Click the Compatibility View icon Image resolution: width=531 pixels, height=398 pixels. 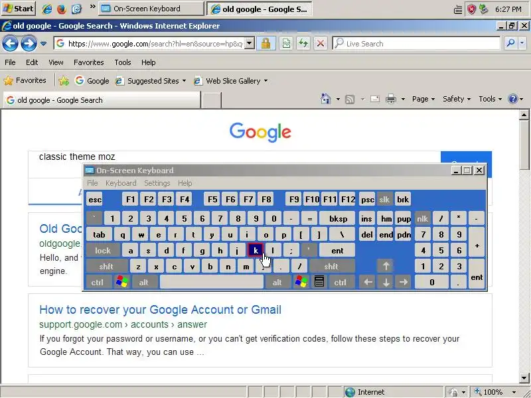(286, 43)
